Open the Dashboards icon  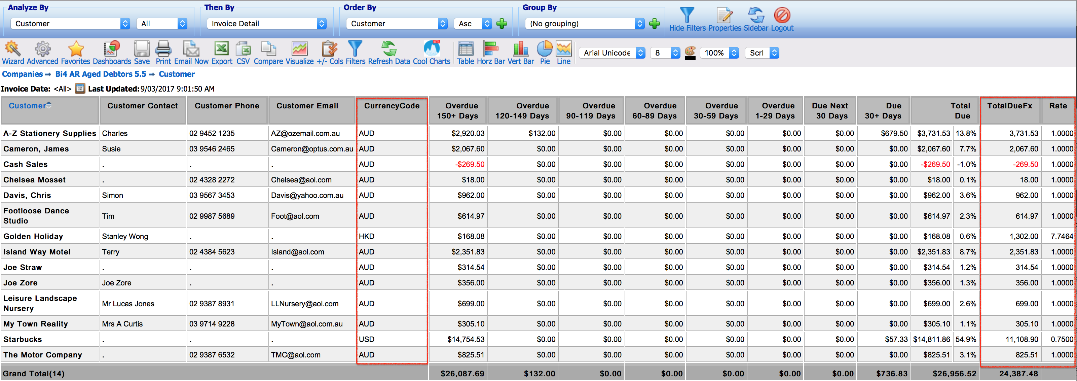[112, 49]
